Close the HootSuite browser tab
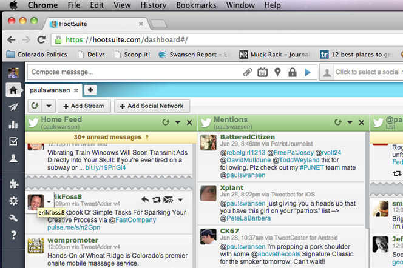The width and height of the screenshot is (403, 268). (141, 24)
